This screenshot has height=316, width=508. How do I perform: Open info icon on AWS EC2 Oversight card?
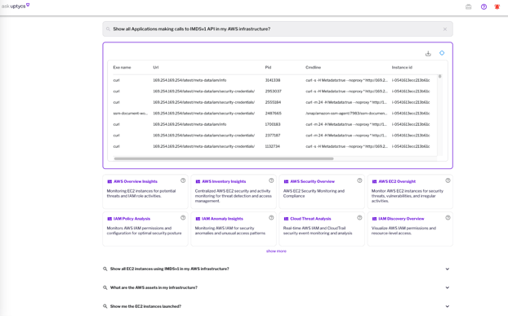point(448,180)
